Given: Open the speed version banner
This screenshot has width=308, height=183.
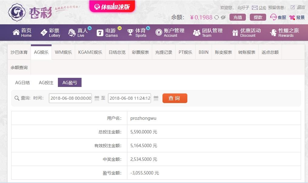Looking at the screenshot, I should coord(112,6).
